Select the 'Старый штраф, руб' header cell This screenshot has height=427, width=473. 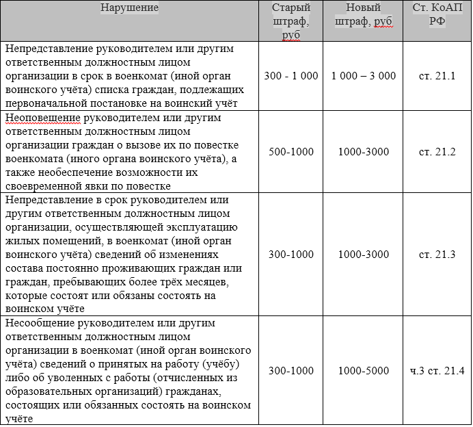pyautogui.click(x=290, y=21)
